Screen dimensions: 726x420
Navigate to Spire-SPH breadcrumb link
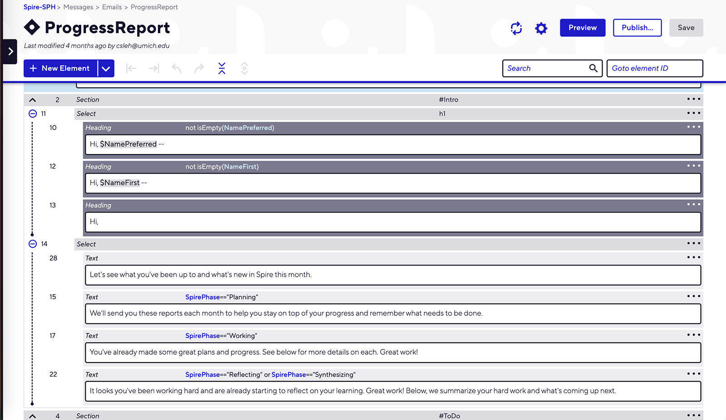[39, 7]
